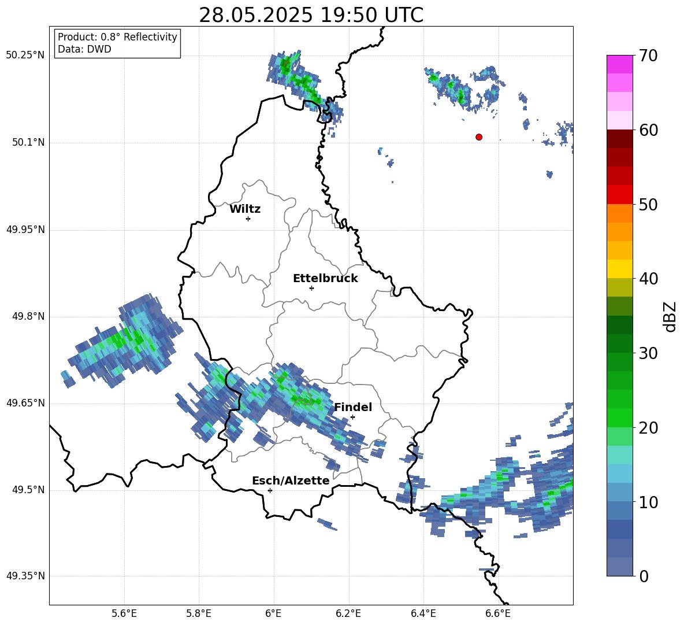684x625 pixels.
Task: Click the Ettelbruck city label
Action: pos(325,279)
